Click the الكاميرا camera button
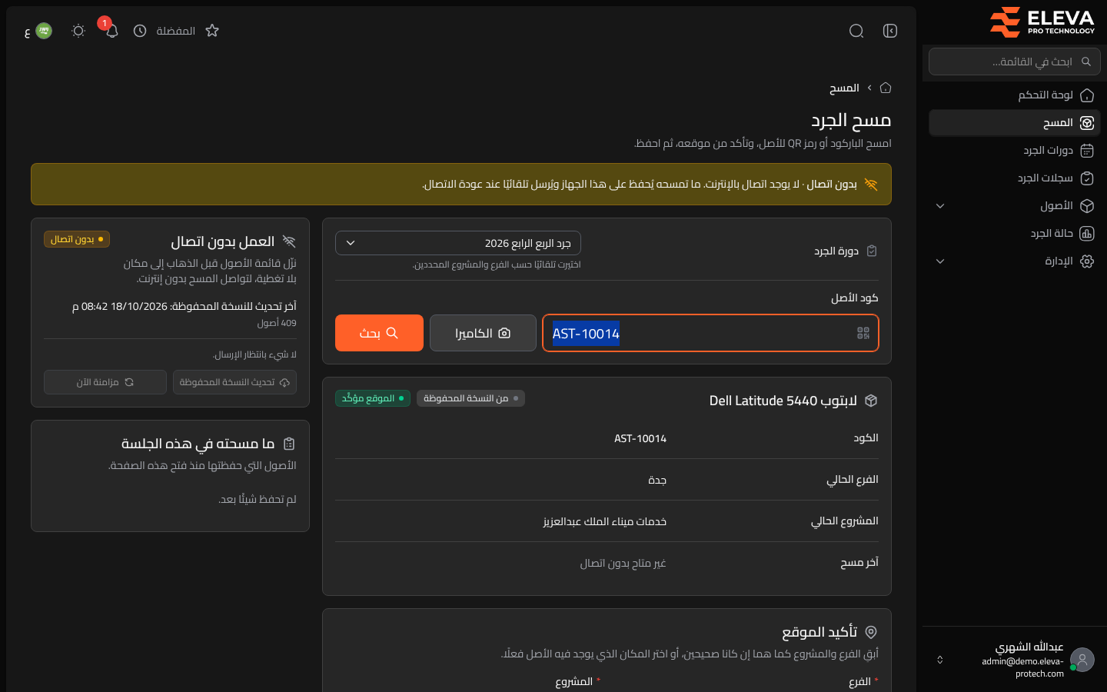The image size is (1107, 692). [x=483, y=333]
